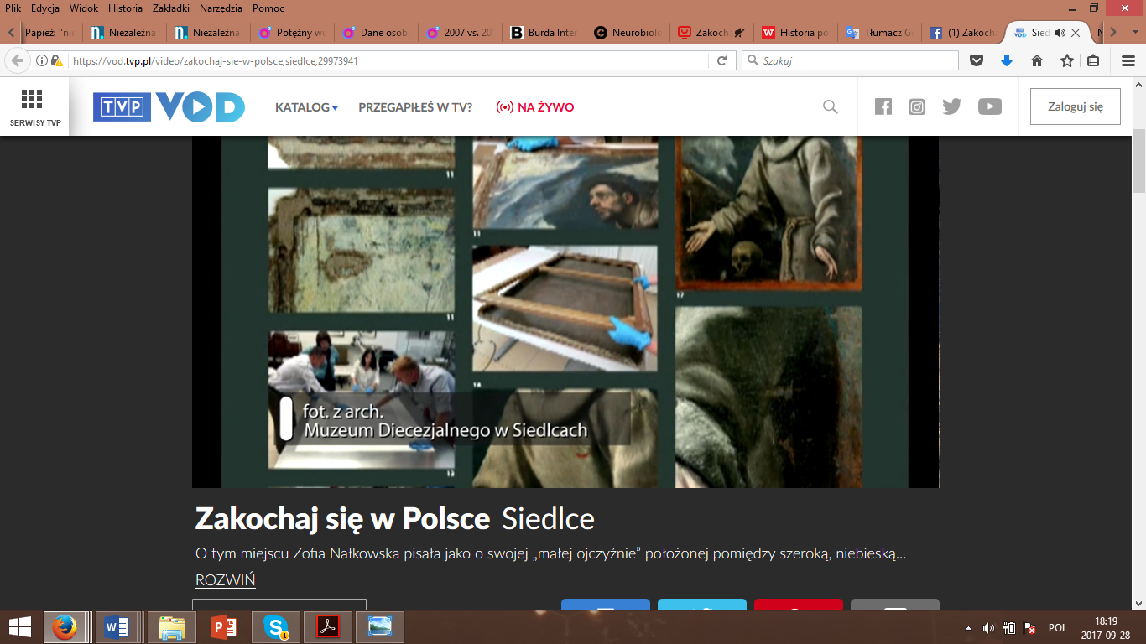Click the lock warning icon in URL bar
The image size is (1146, 644).
56,60
